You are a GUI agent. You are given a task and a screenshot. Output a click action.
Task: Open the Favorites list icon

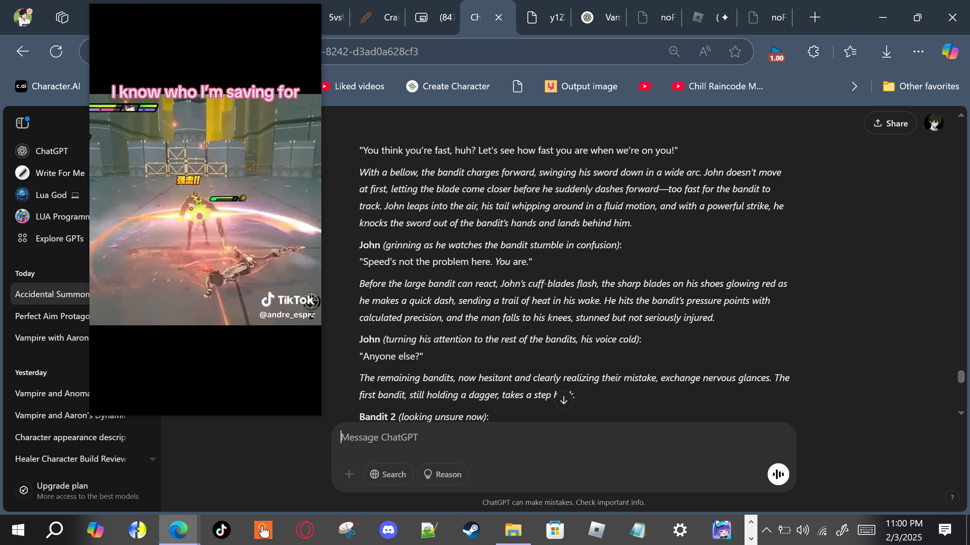(850, 51)
